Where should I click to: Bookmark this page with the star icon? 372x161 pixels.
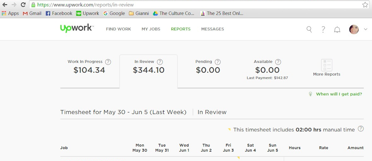[365, 5]
